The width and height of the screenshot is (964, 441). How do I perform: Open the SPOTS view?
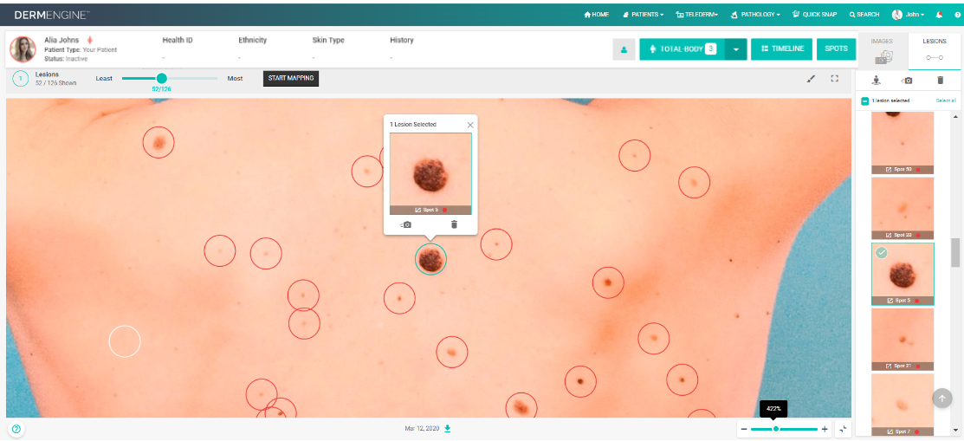pos(836,49)
